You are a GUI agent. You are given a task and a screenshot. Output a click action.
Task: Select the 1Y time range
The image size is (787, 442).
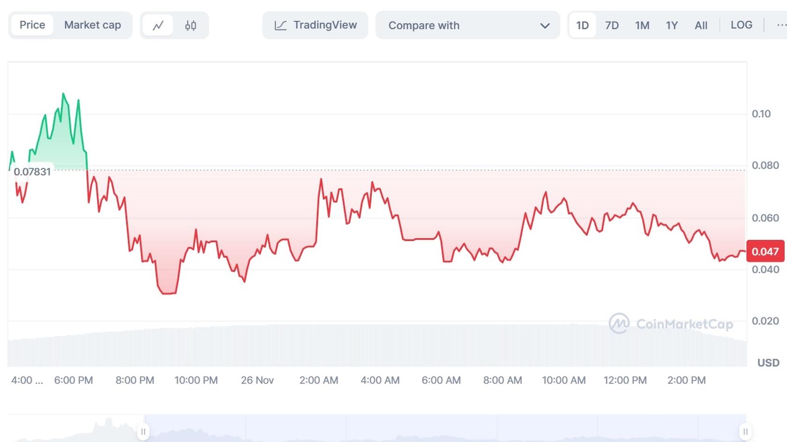672,25
